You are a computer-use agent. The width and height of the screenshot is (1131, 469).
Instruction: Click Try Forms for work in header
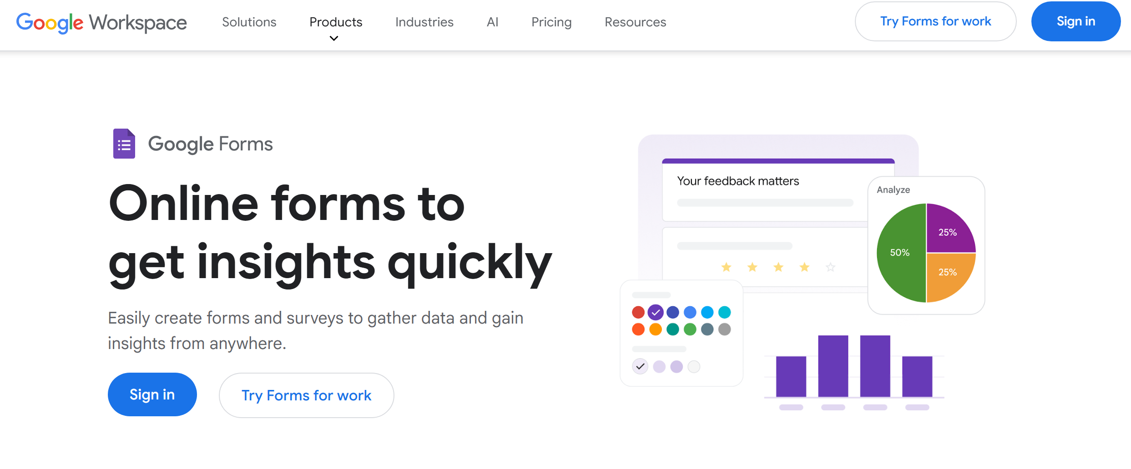point(935,21)
